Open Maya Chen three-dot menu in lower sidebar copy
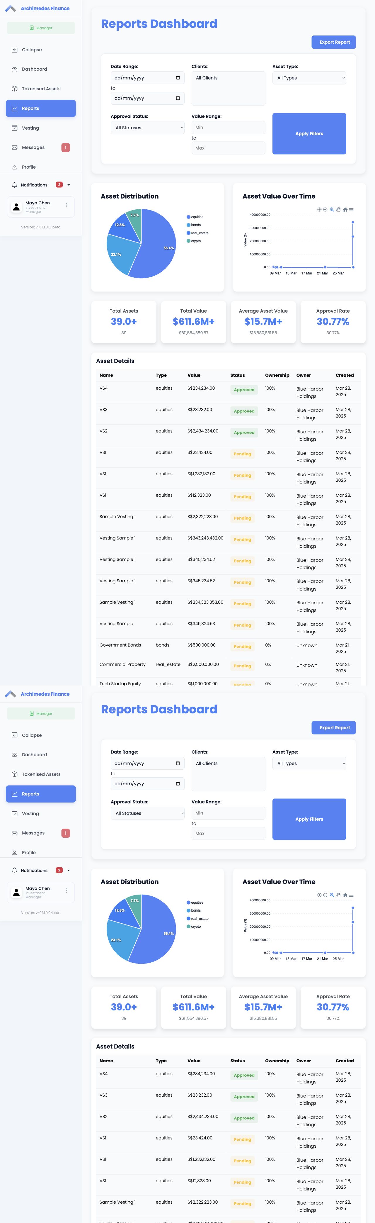Screen dimensions: 375x1223 tap(66, 891)
